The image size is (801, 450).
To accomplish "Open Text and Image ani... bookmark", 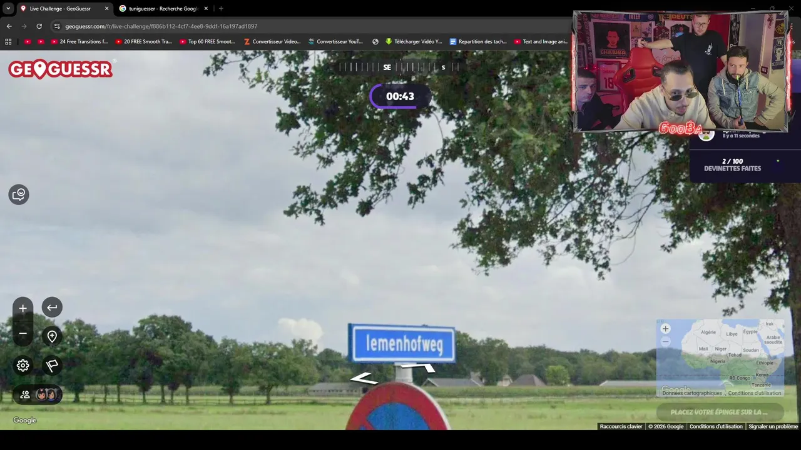I will 541,42.
